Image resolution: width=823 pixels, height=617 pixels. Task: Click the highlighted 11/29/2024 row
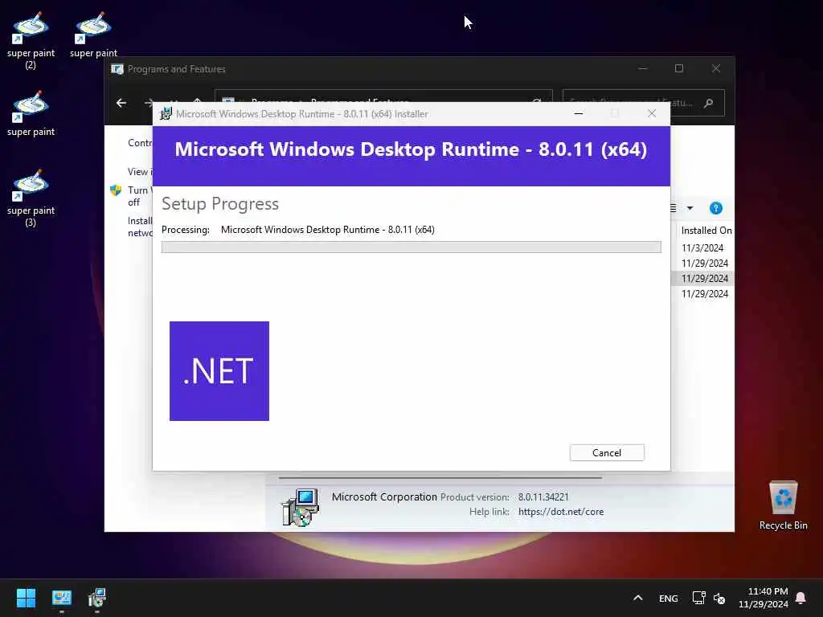(702, 278)
